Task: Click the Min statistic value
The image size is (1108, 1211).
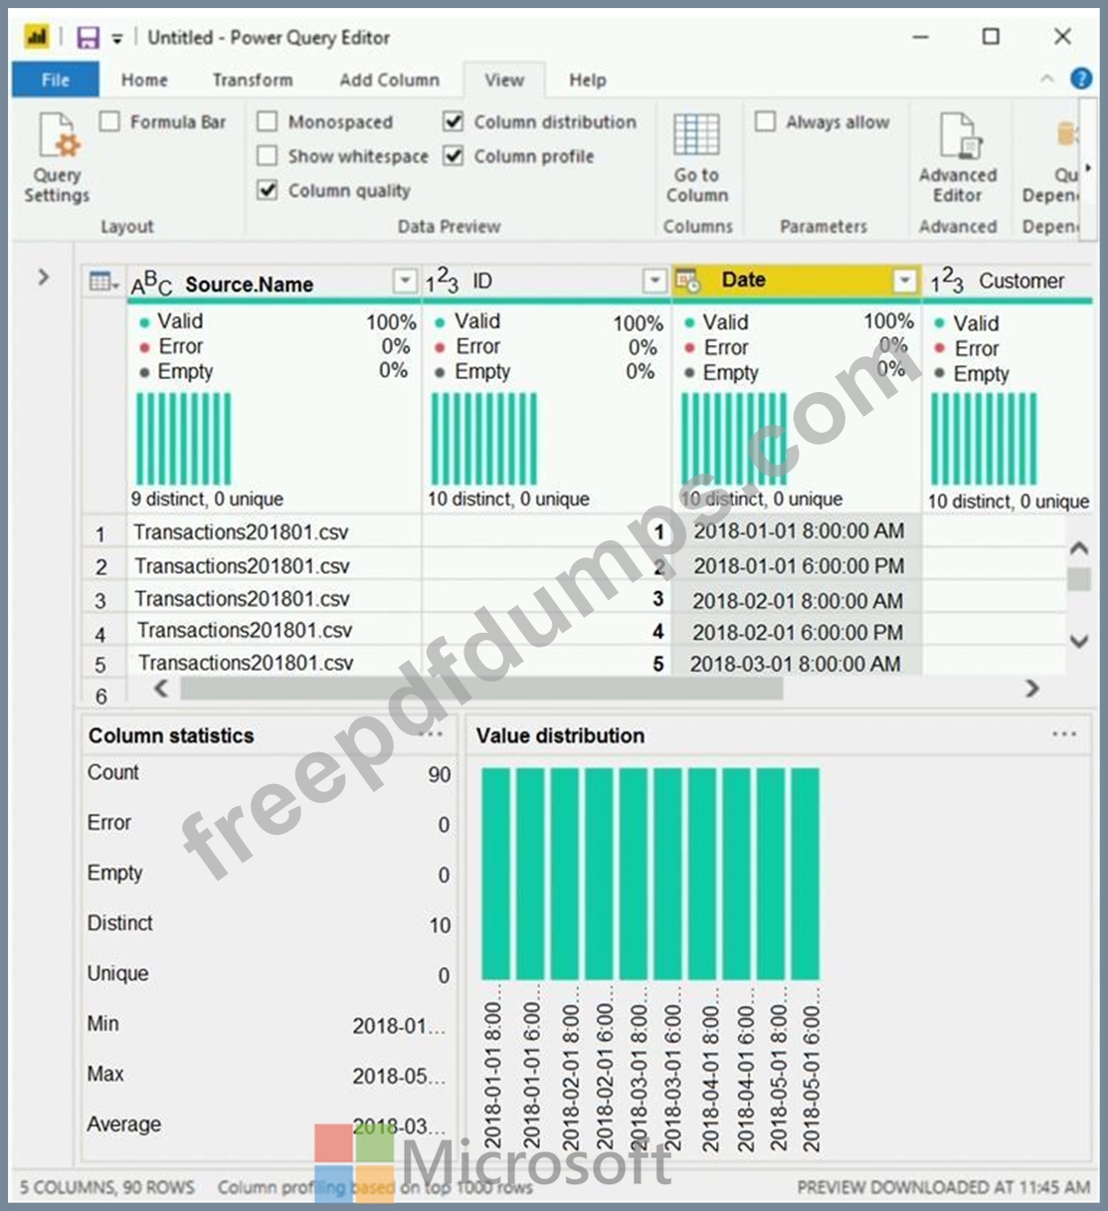Action: [x=399, y=1025]
